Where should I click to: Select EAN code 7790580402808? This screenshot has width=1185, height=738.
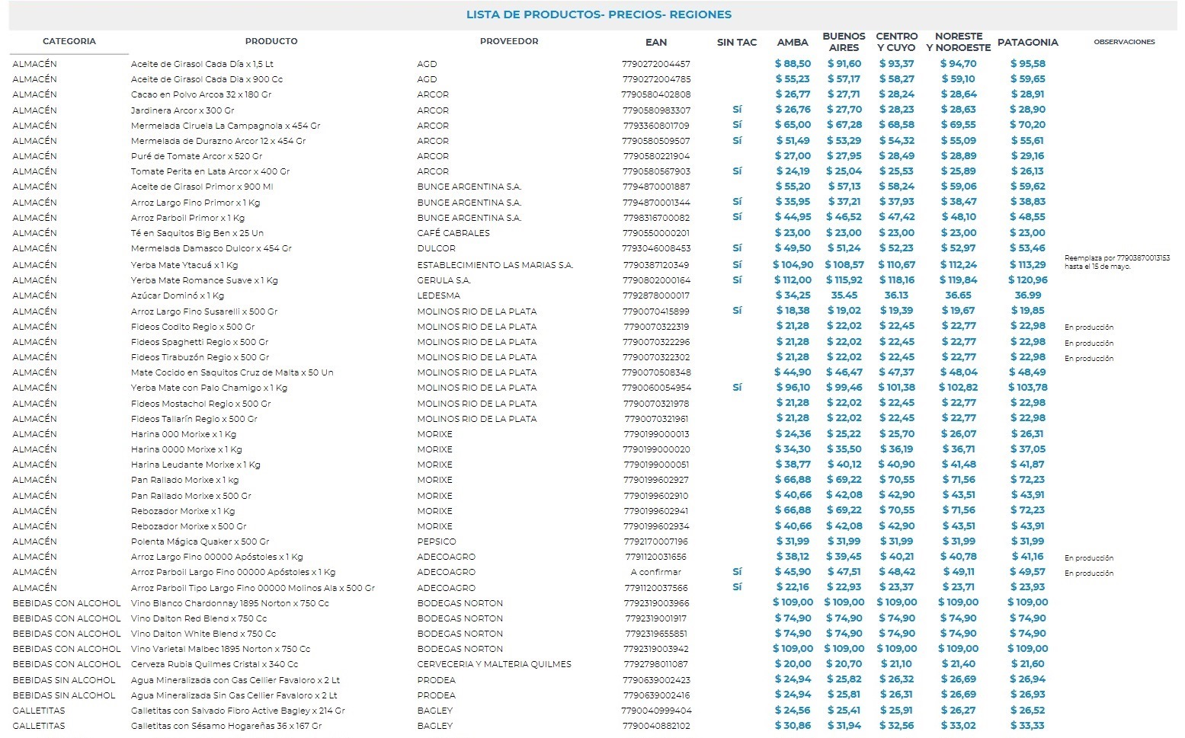tap(656, 94)
